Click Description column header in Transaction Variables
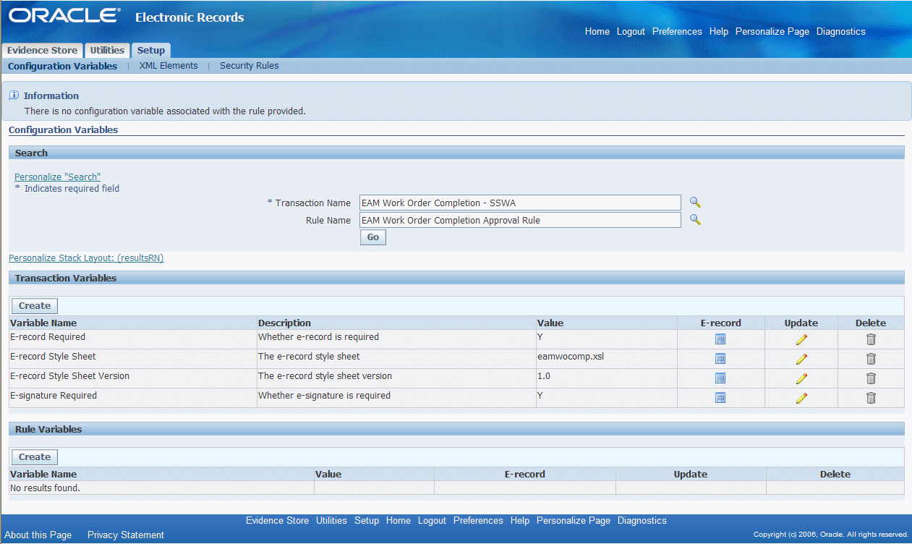 [x=284, y=323]
